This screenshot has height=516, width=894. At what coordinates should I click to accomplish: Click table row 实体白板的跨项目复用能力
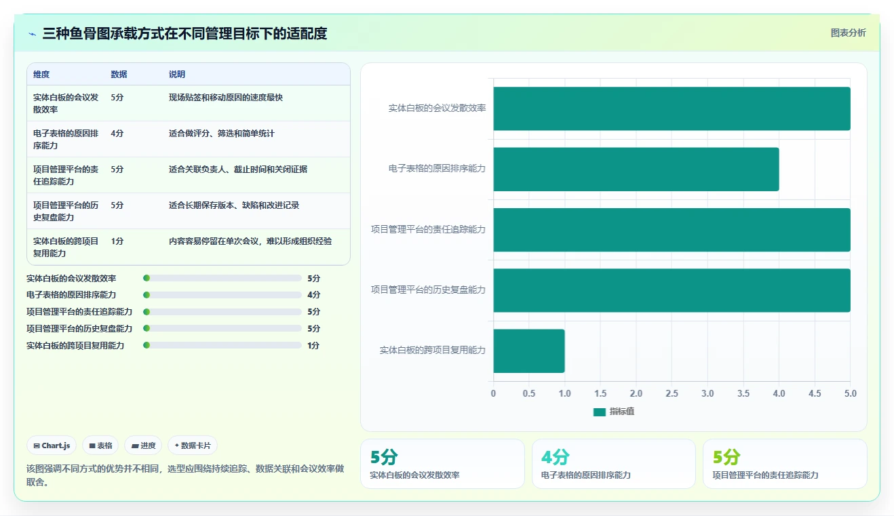(189, 247)
